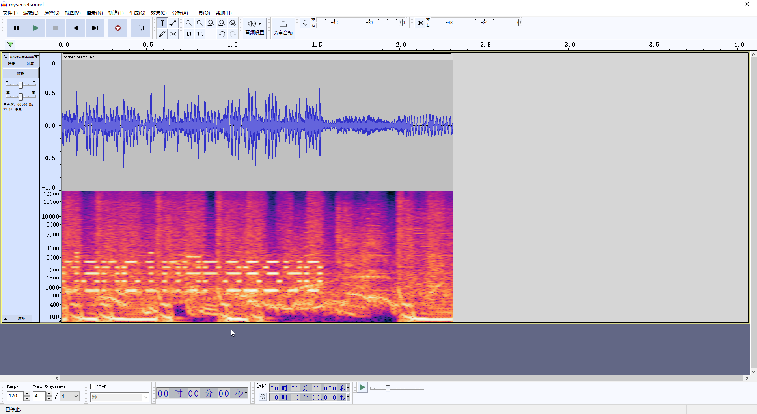The width and height of the screenshot is (757, 414).
Task: Open the selection end time format dropdown
Action: (348, 397)
